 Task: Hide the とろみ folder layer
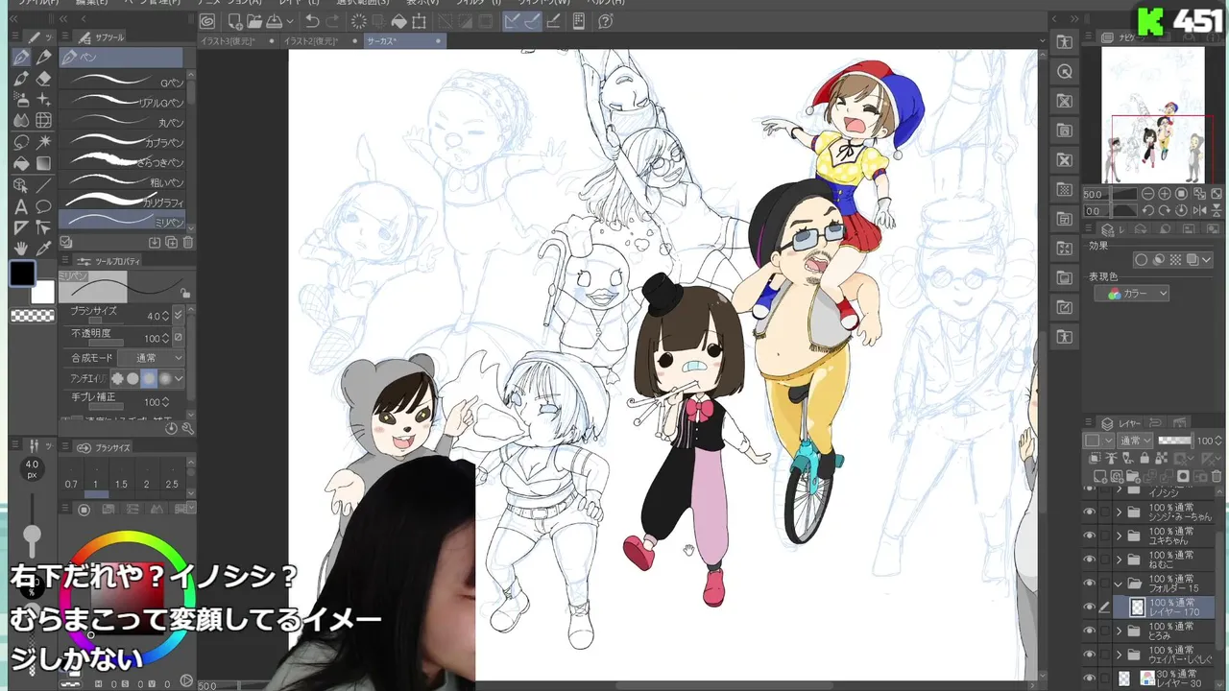pyautogui.click(x=1089, y=631)
